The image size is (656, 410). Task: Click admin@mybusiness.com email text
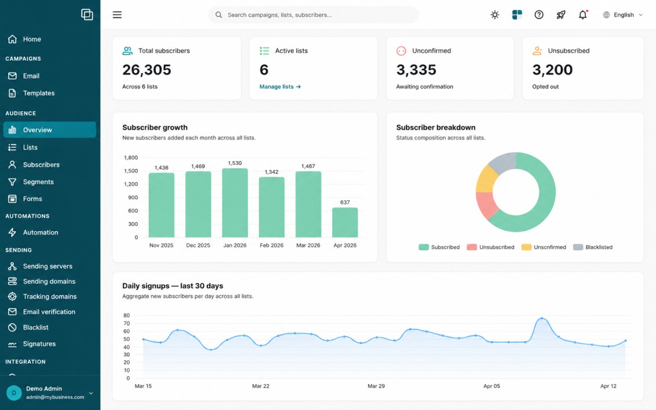click(x=55, y=397)
